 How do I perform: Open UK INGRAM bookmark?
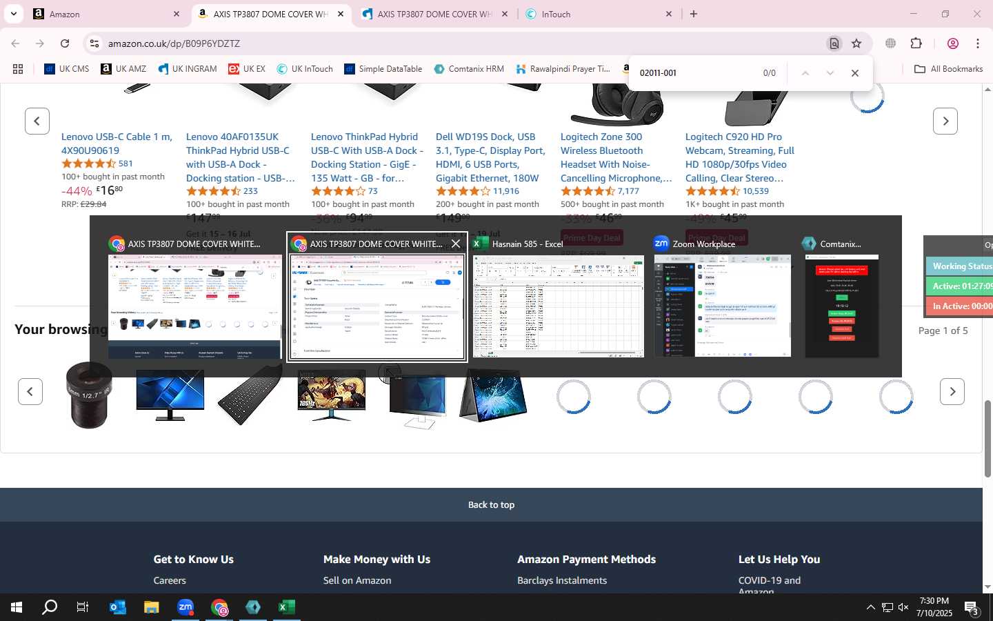click(188, 69)
